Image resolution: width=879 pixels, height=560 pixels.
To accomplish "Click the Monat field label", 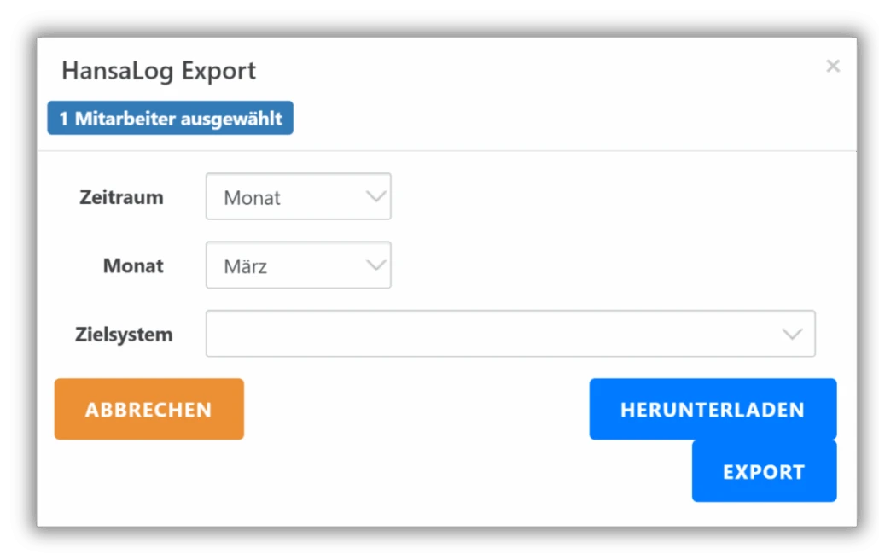I will tap(133, 265).
